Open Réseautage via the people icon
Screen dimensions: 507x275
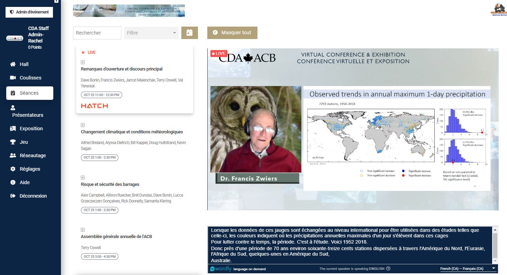13,155
